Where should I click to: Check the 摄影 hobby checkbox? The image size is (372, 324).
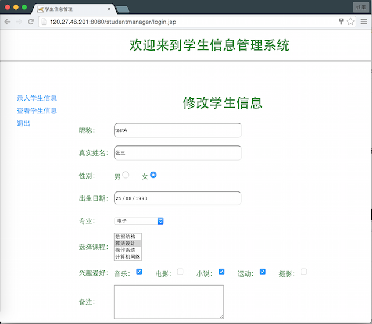303,272
